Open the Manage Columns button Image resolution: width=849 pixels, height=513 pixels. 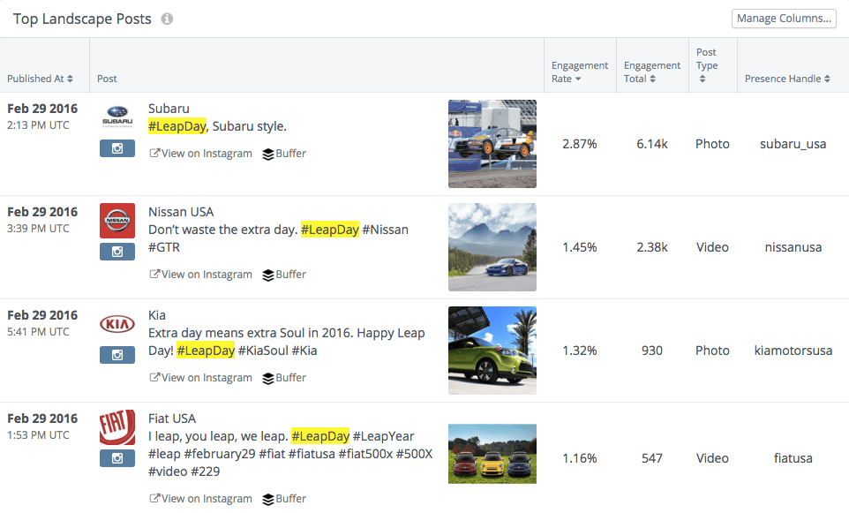tap(784, 19)
